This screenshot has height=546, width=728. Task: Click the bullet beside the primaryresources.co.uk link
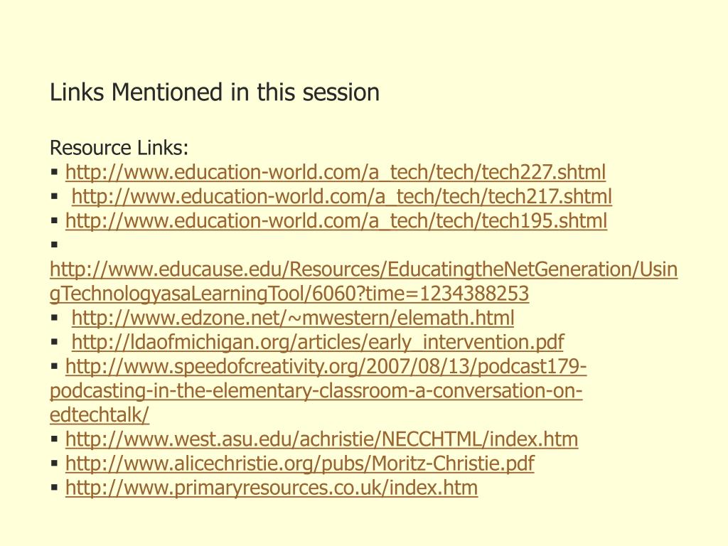coord(54,488)
